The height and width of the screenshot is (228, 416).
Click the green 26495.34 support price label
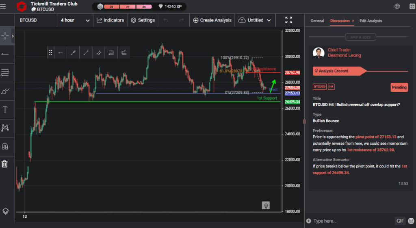click(292, 102)
